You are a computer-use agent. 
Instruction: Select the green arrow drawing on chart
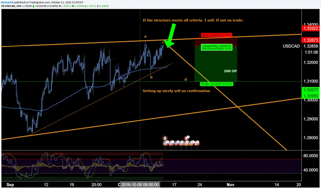coord(170,35)
